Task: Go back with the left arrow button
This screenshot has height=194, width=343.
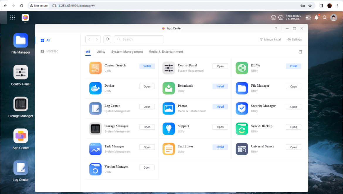Action: tap(89, 39)
